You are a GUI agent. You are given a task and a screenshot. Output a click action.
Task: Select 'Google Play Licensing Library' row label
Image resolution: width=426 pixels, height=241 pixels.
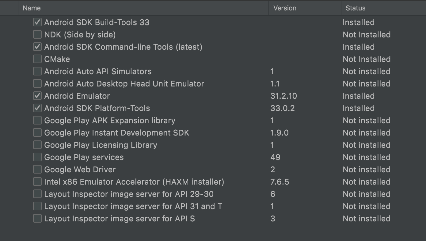pyautogui.click(x=101, y=145)
